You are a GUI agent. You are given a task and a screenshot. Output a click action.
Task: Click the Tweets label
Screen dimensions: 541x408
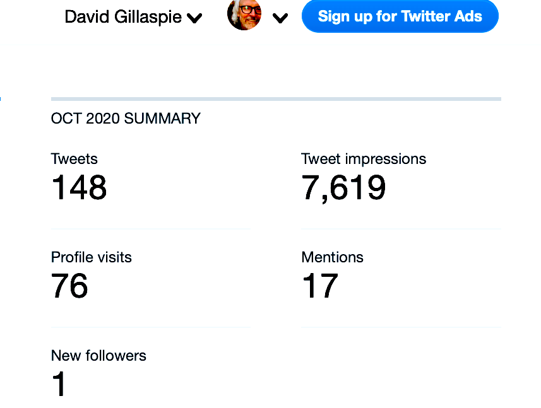tap(74, 159)
